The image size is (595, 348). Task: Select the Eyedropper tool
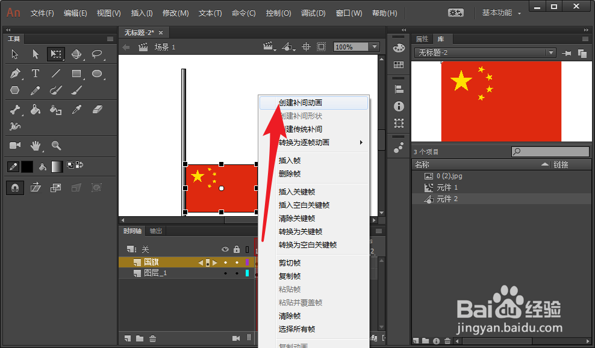(77, 110)
